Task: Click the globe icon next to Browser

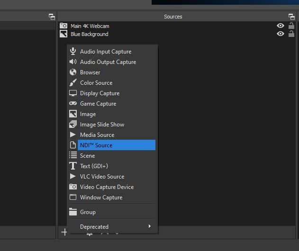Action: click(x=73, y=72)
